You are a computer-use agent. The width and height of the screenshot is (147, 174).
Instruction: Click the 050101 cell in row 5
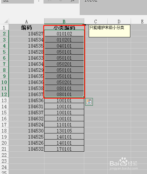[x=64, y=52]
